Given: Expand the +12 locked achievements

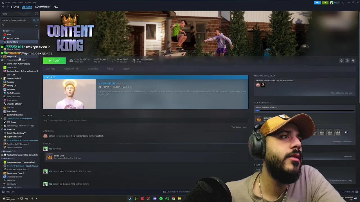Looking at the screenshot, I should [x=345, y=132].
